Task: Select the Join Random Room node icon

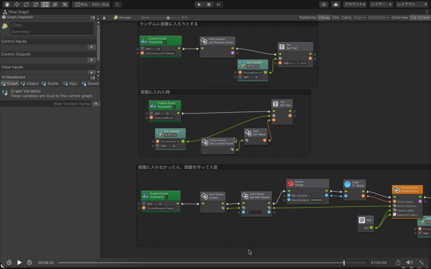Action: pyautogui.click(x=204, y=41)
